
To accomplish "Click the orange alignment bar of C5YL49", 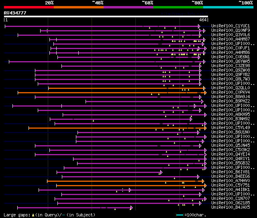I will click(x=118, y=128).
